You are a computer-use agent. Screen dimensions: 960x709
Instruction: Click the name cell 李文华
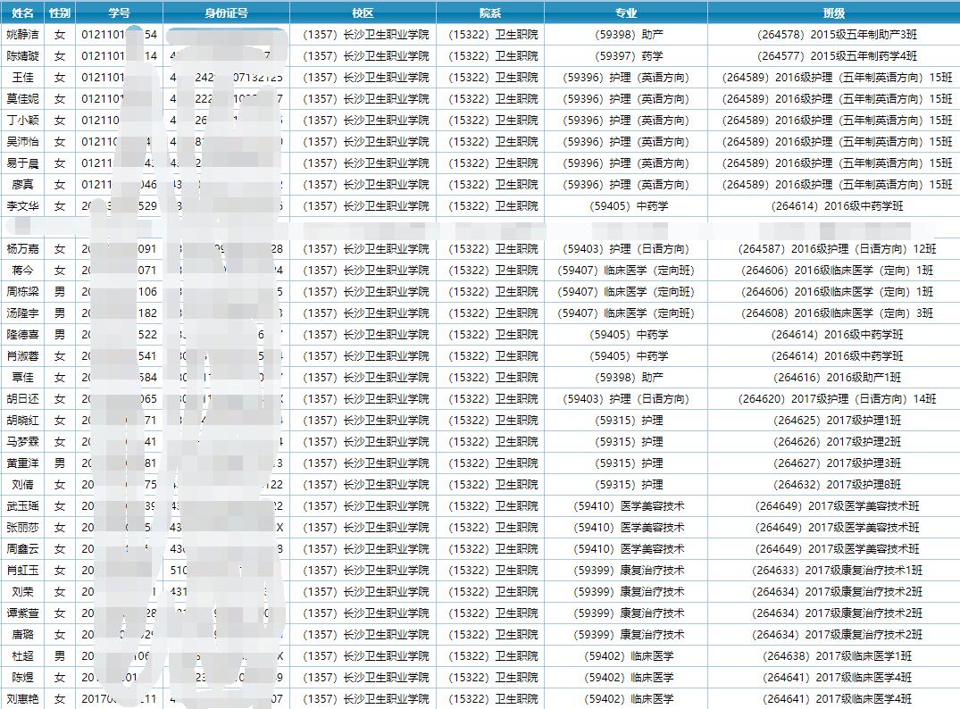pos(22,206)
